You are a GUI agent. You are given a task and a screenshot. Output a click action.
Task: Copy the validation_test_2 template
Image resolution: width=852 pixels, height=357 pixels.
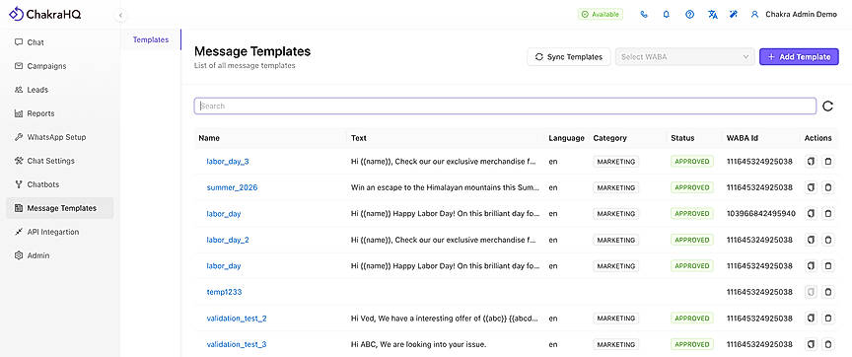pos(811,318)
